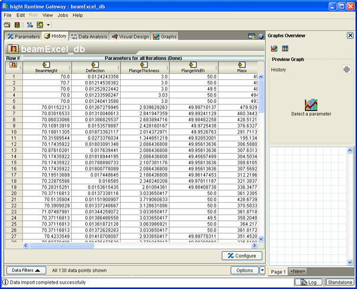Click the input arrow icon above BeamHeight

(x=46, y=65)
